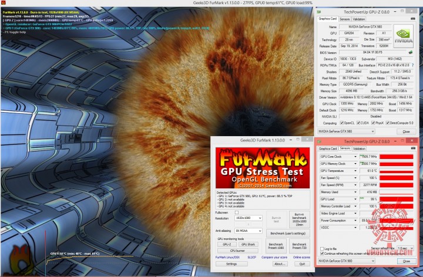Click Benchmark (user's settings) button
Image resolution: width=423 pixels, height=277 pixels.
288,234
